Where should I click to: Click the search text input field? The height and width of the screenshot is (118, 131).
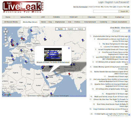click(x=106, y=11)
